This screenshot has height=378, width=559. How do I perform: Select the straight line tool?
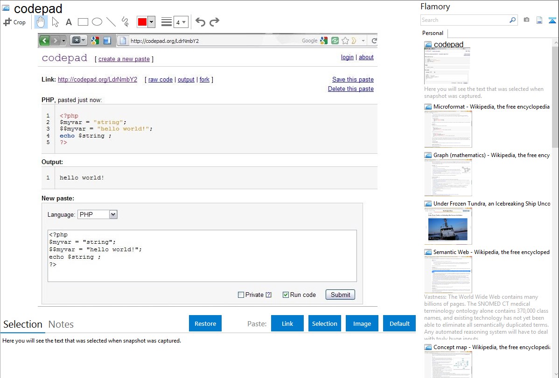click(111, 22)
